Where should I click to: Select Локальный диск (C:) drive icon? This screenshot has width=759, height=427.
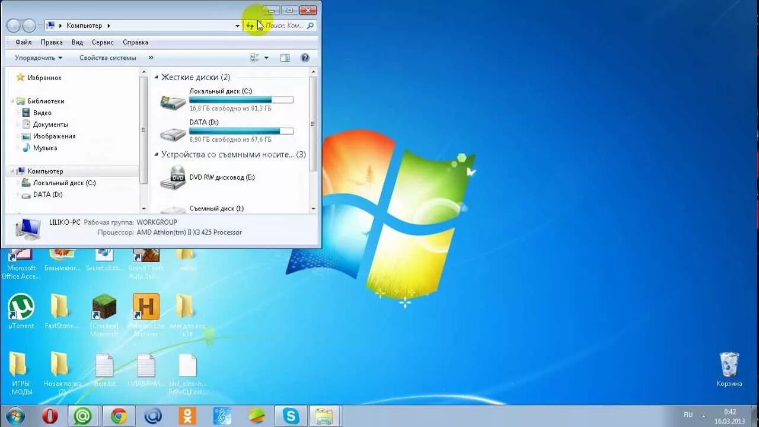point(173,101)
